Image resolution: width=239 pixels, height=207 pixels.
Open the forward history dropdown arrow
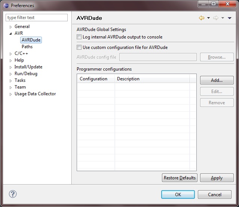coord(223,18)
